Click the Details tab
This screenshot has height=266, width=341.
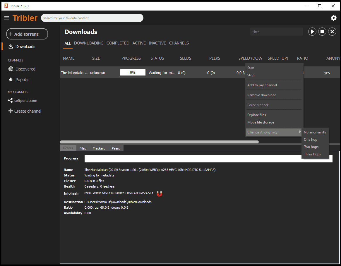pos(68,148)
